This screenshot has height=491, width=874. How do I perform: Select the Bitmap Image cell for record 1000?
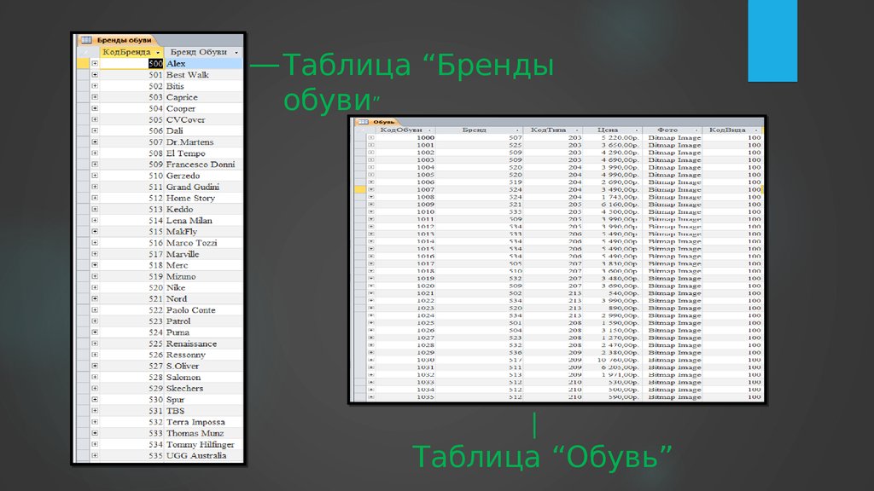pos(674,137)
